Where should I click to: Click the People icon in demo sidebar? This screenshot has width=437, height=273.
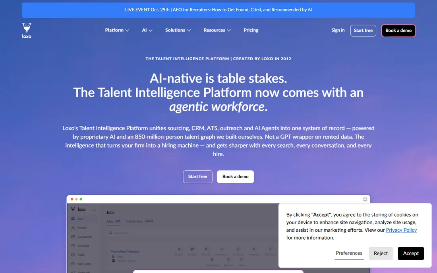tap(73, 228)
